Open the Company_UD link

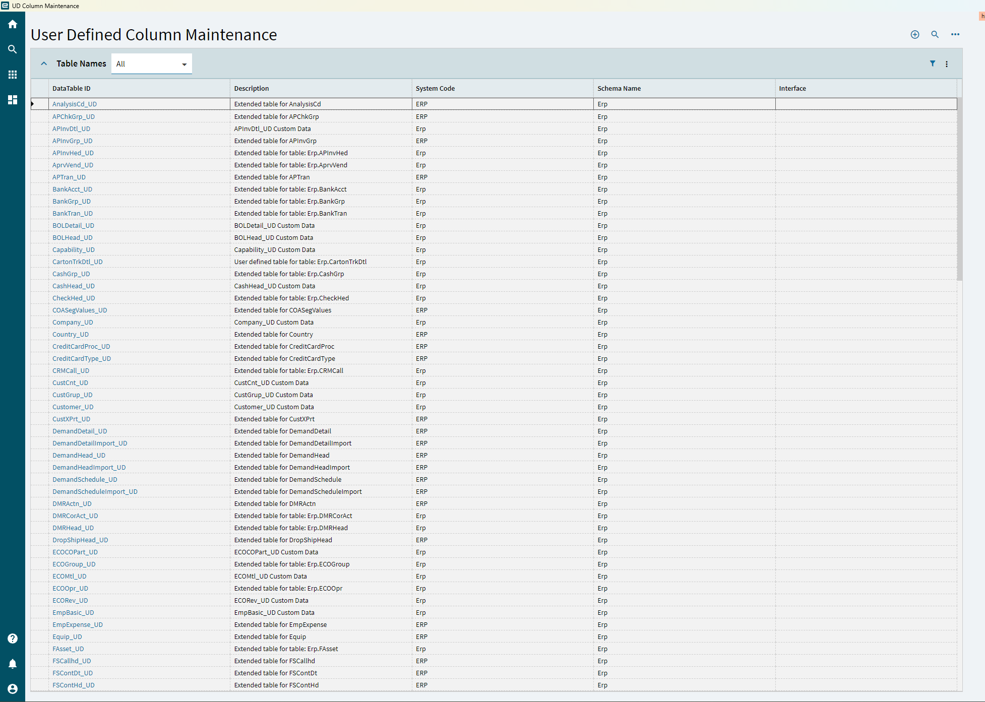pyautogui.click(x=73, y=322)
